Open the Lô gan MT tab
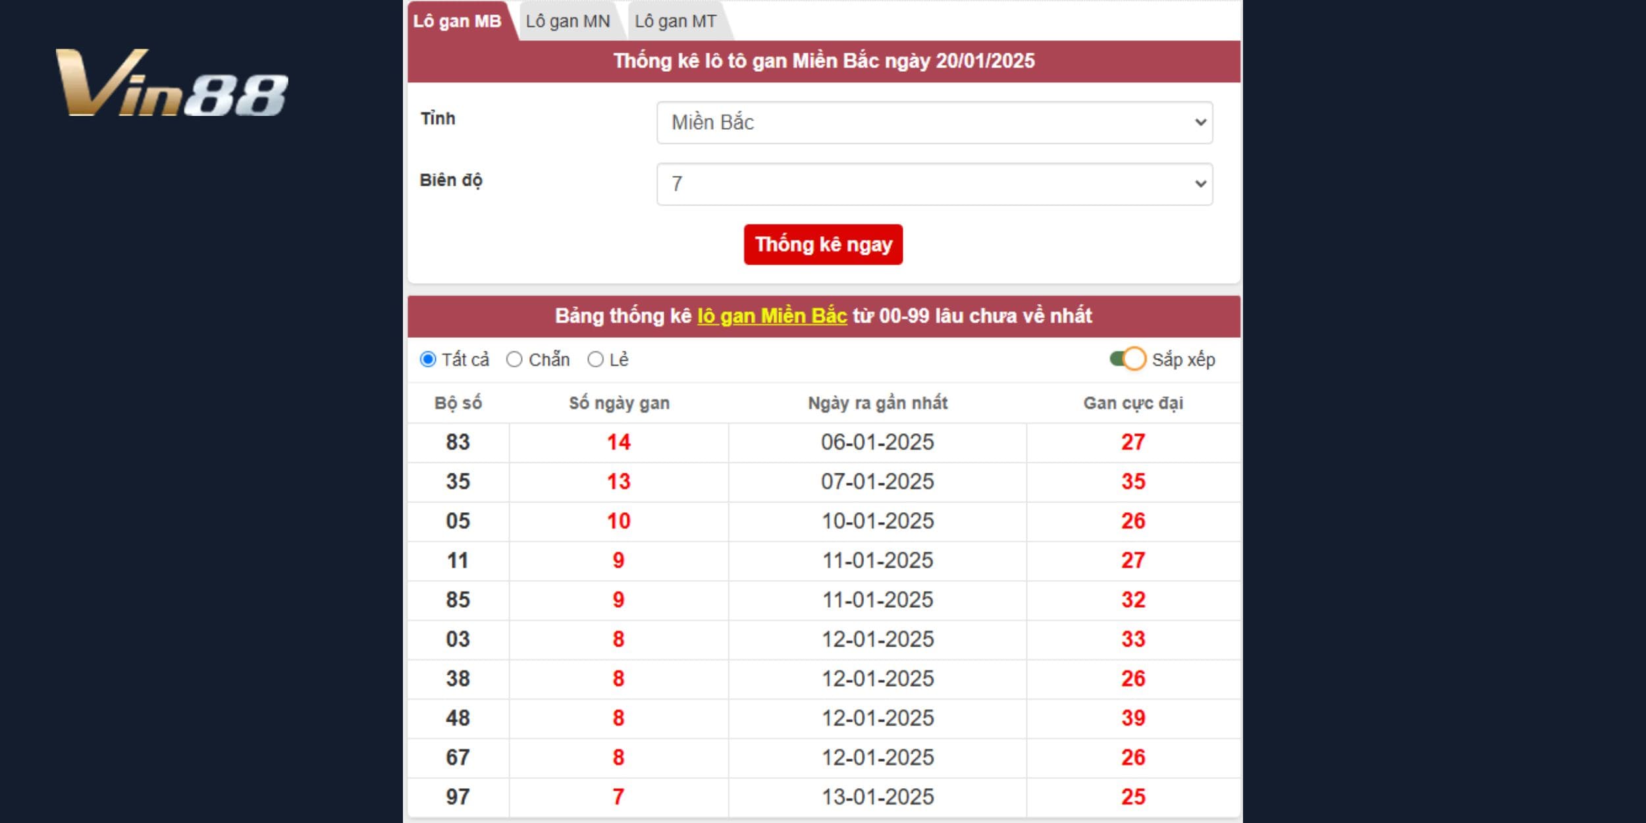Screen dimensions: 1646x823 [x=676, y=21]
